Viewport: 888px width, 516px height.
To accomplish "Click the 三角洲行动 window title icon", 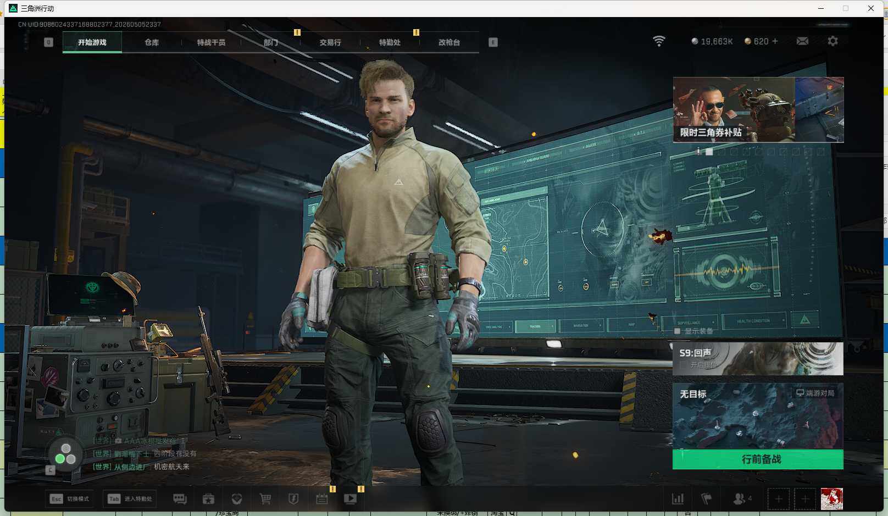I will click(13, 8).
